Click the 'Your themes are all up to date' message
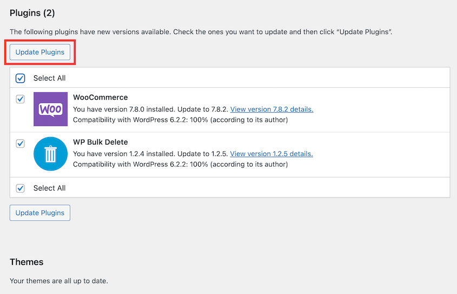The image size is (457, 294). tap(59, 281)
